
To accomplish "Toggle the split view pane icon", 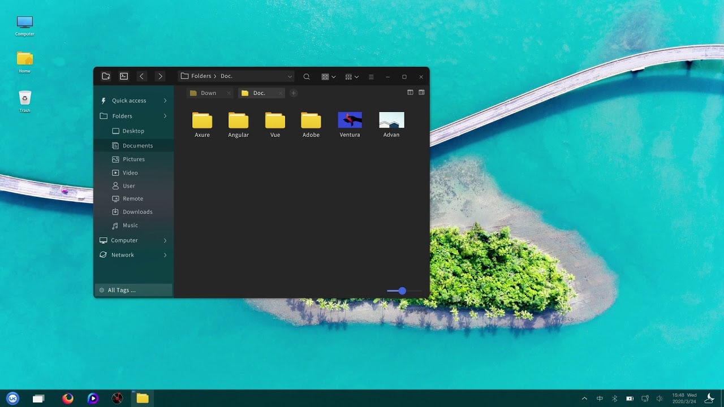I will (x=410, y=92).
